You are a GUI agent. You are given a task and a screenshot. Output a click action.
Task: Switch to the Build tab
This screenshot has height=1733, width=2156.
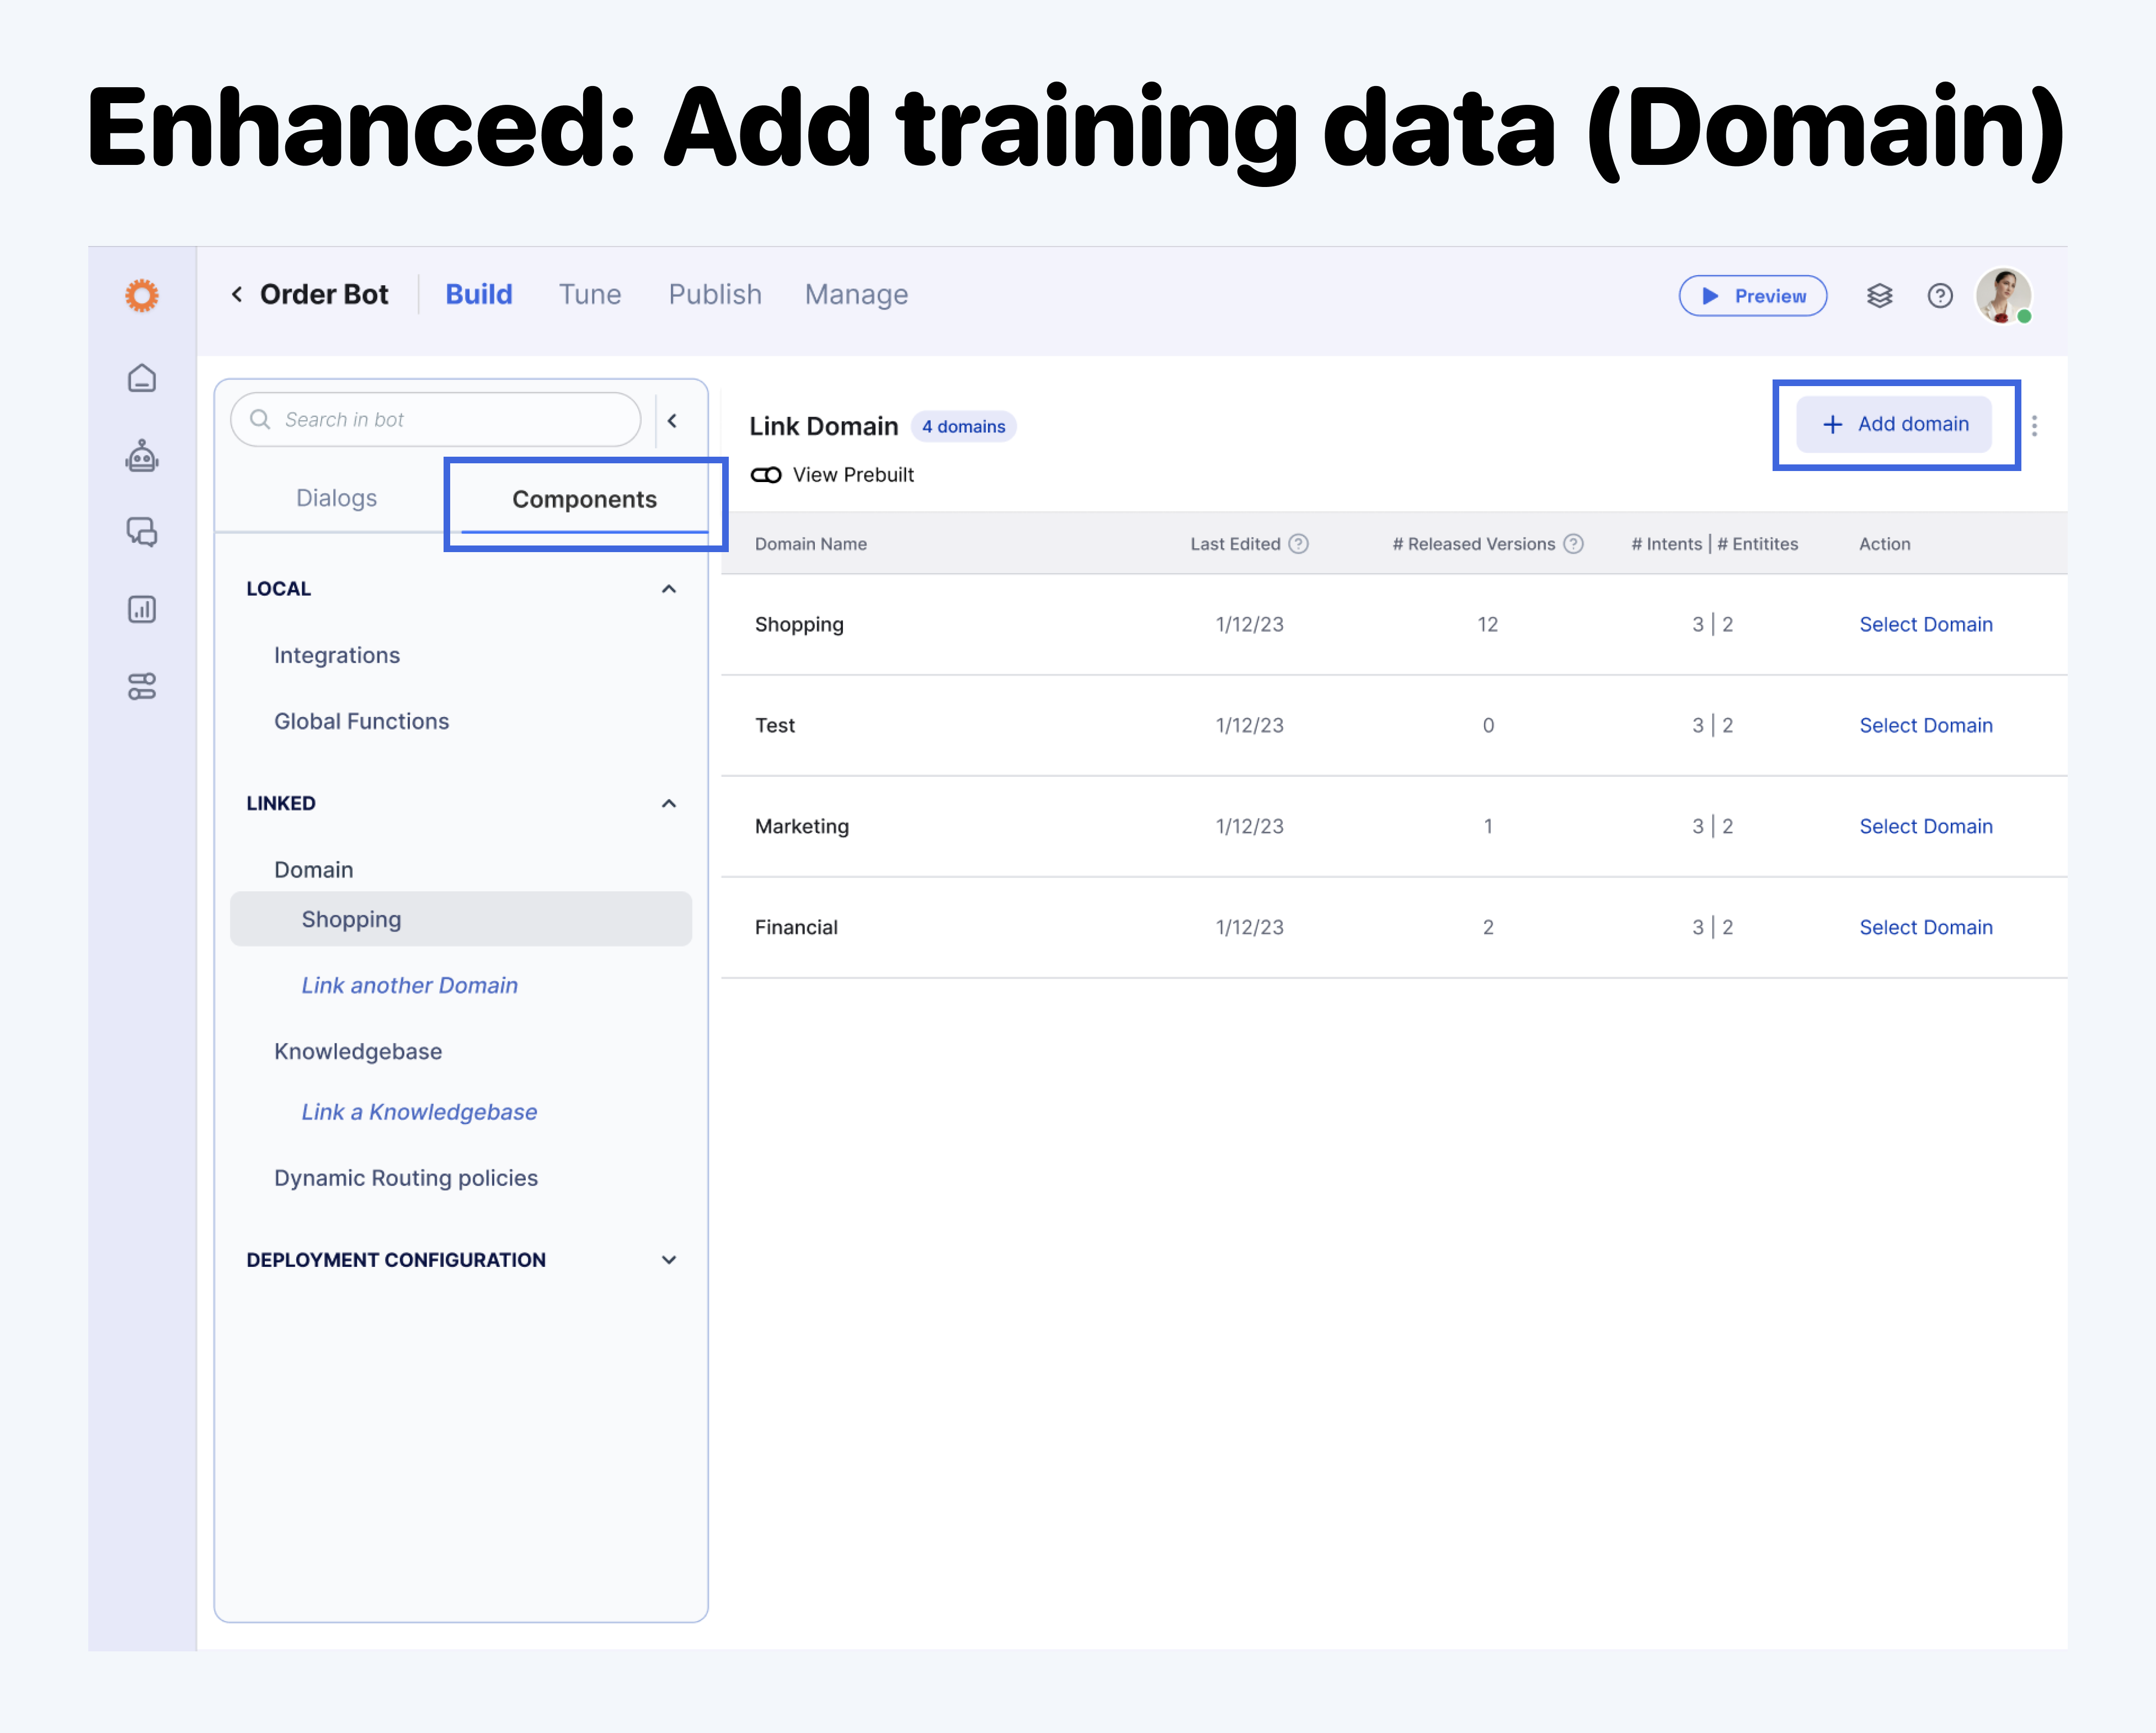(479, 294)
